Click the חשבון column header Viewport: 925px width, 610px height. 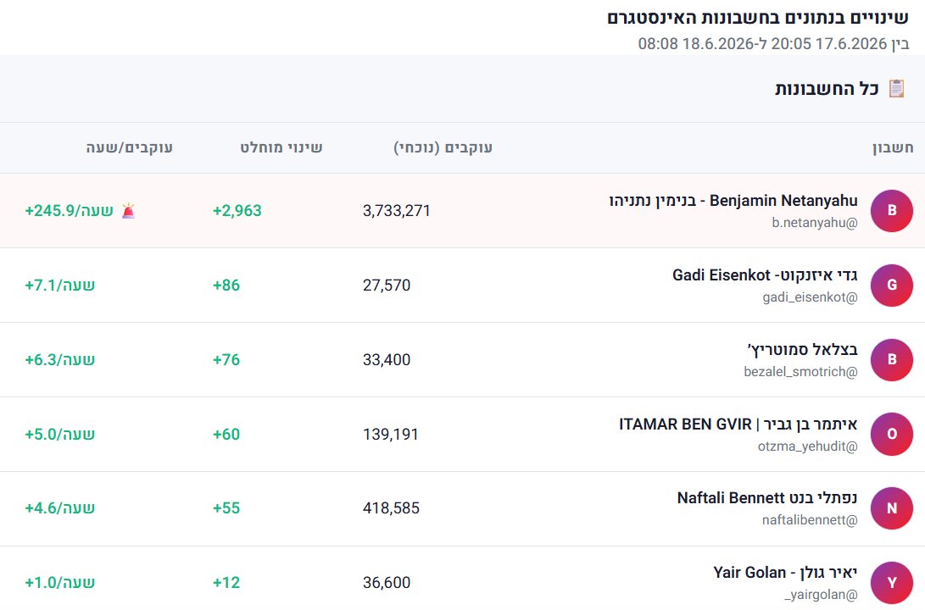click(893, 147)
